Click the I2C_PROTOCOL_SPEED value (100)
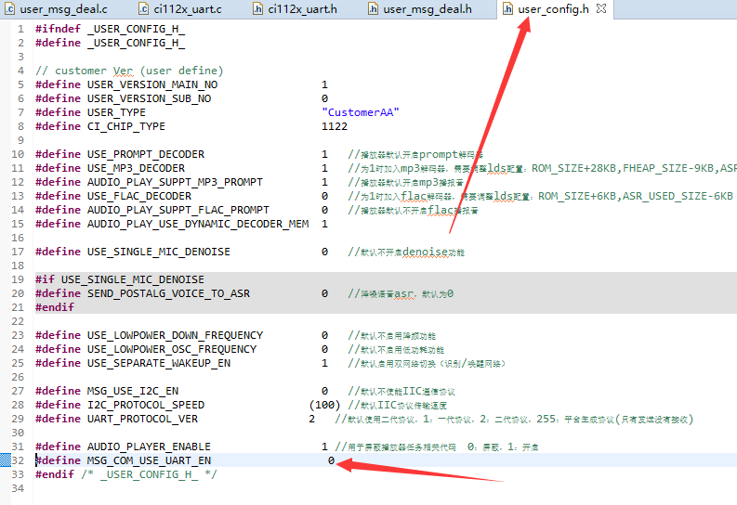This screenshot has height=505, width=737. pyautogui.click(x=324, y=405)
